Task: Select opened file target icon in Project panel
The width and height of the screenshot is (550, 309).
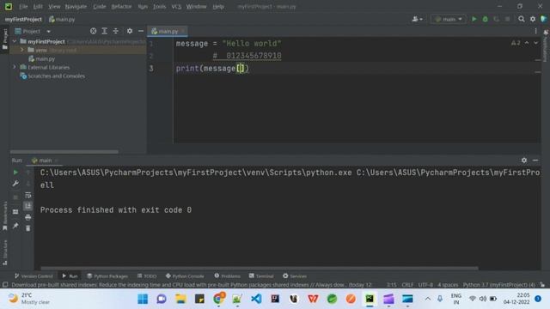Action: coord(93,31)
